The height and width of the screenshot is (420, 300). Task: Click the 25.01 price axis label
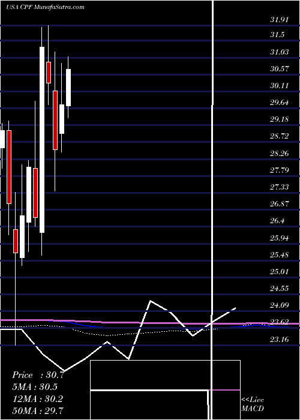(x=280, y=272)
